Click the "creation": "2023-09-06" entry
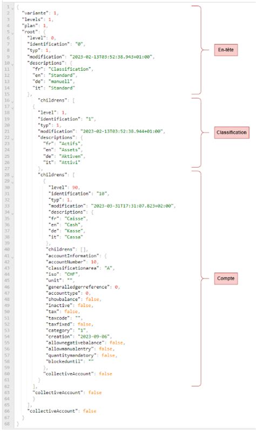The height and width of the screenshot is (431, 256). click(x=79, y=337)
